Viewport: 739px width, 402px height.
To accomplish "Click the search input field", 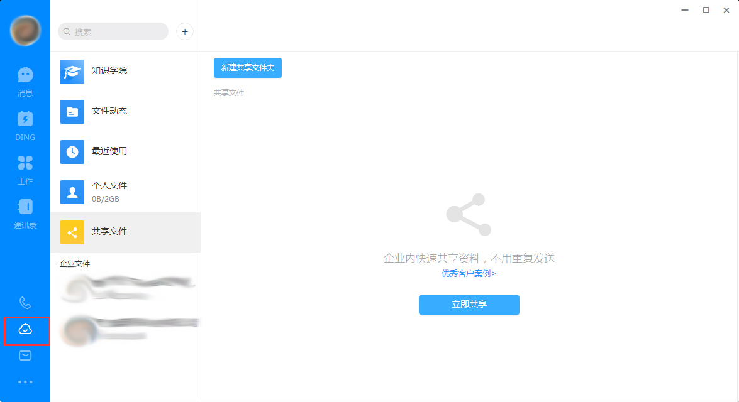I will 113,31.
